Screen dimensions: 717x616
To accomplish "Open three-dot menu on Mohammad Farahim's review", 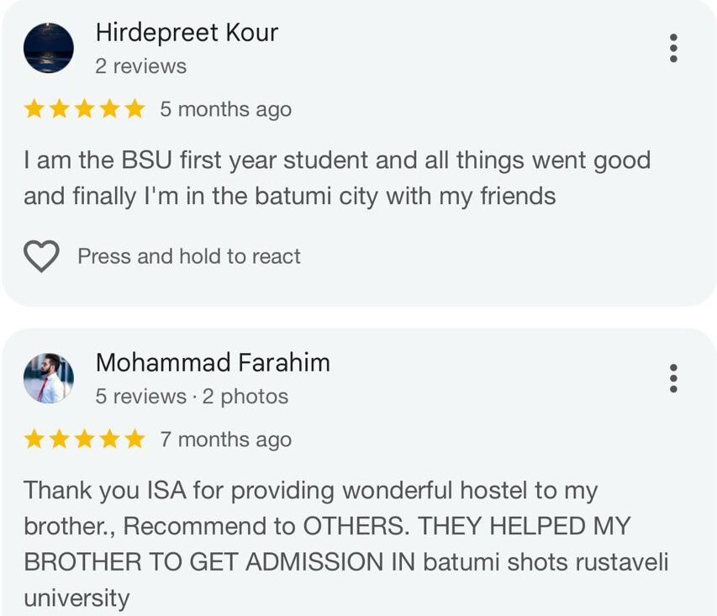I will [673, 378].
